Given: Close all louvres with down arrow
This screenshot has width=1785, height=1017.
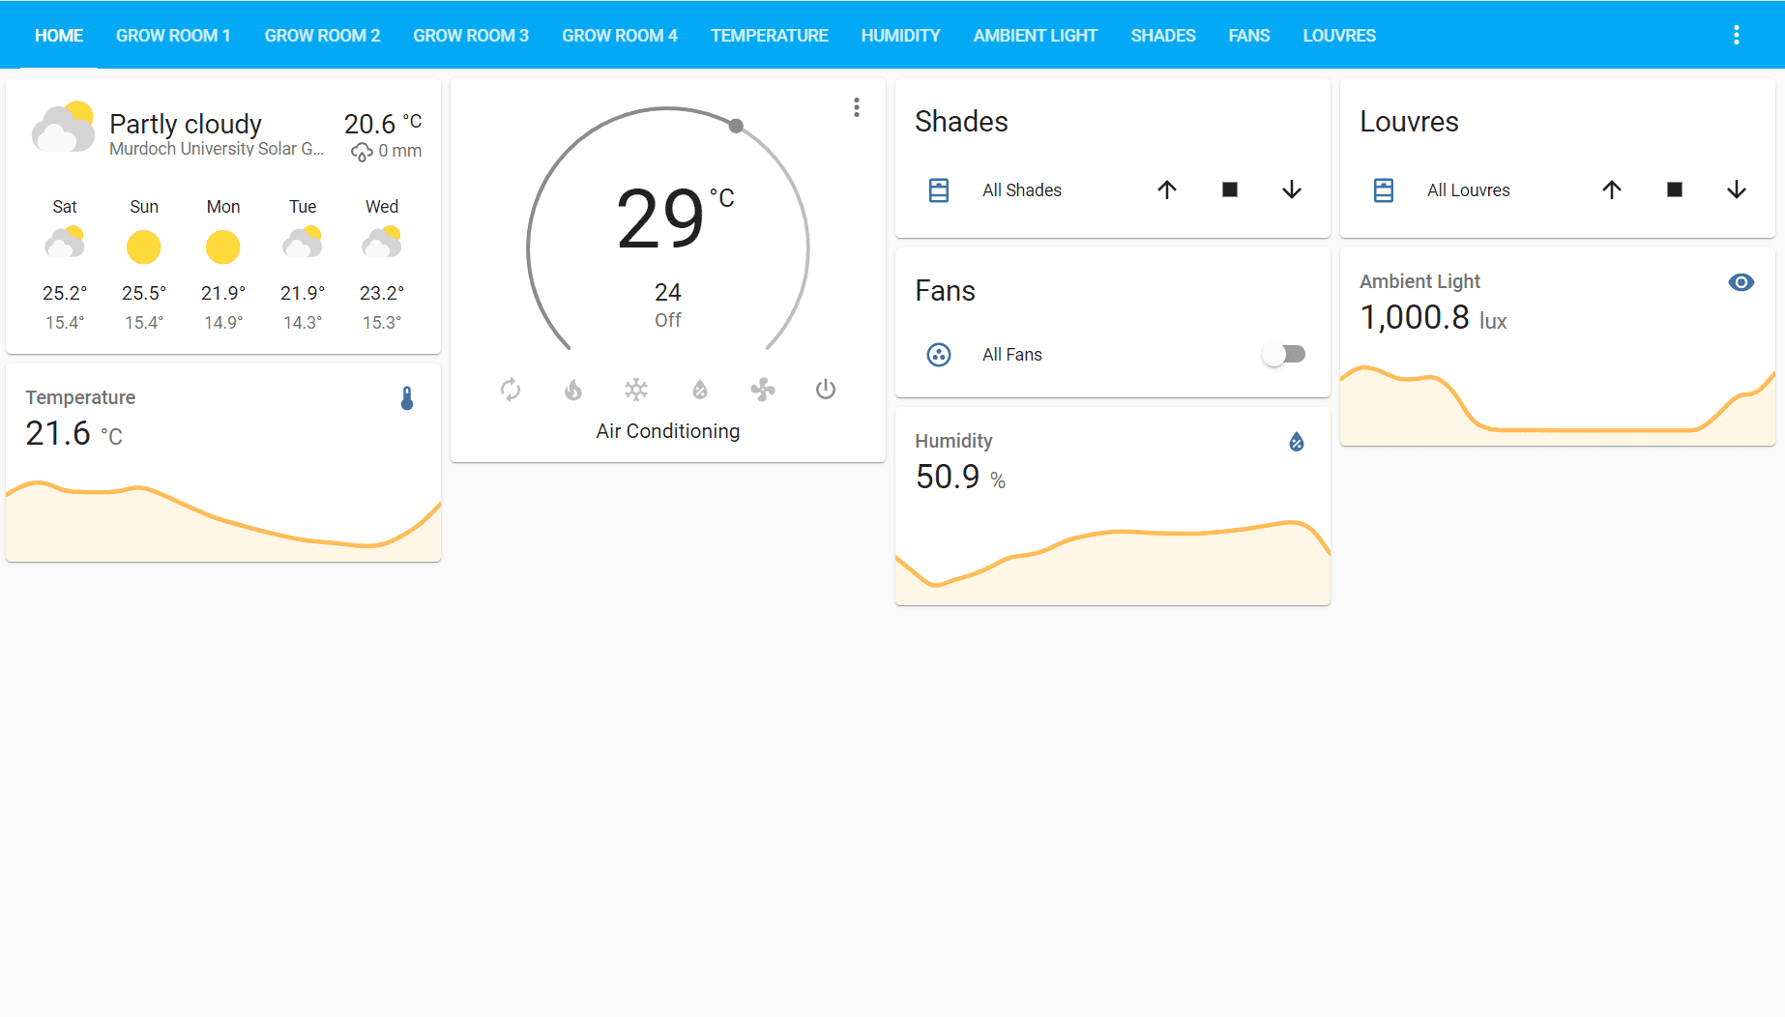Looking at the screenshot, I should pos(1737,189).
